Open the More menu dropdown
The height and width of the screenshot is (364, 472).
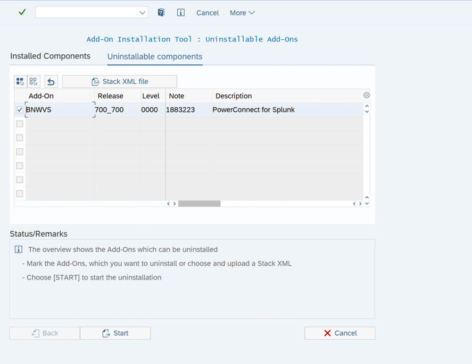242,13
